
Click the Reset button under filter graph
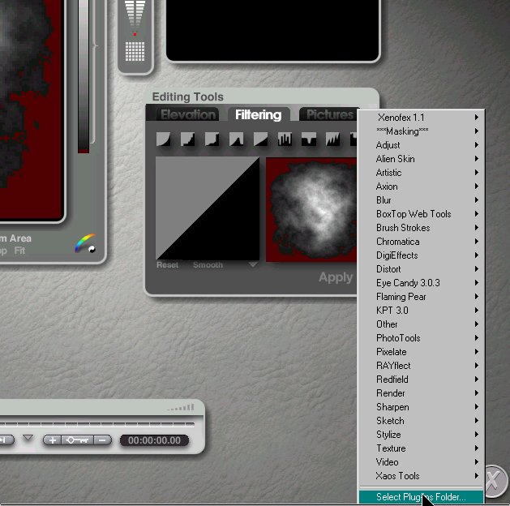(x=167, y=265)
